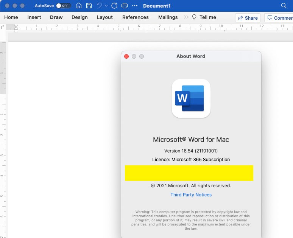Select the Draw ribbon tab
This screenshot has height=238, width=293.
point(56,17)
